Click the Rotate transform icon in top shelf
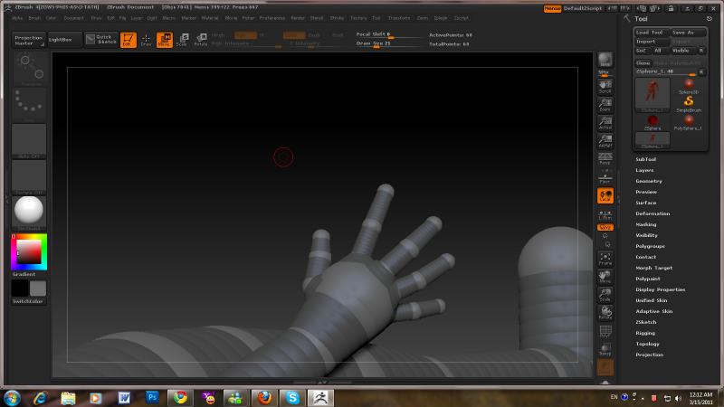This screenshot has width=724, height=407. point(200,40)
